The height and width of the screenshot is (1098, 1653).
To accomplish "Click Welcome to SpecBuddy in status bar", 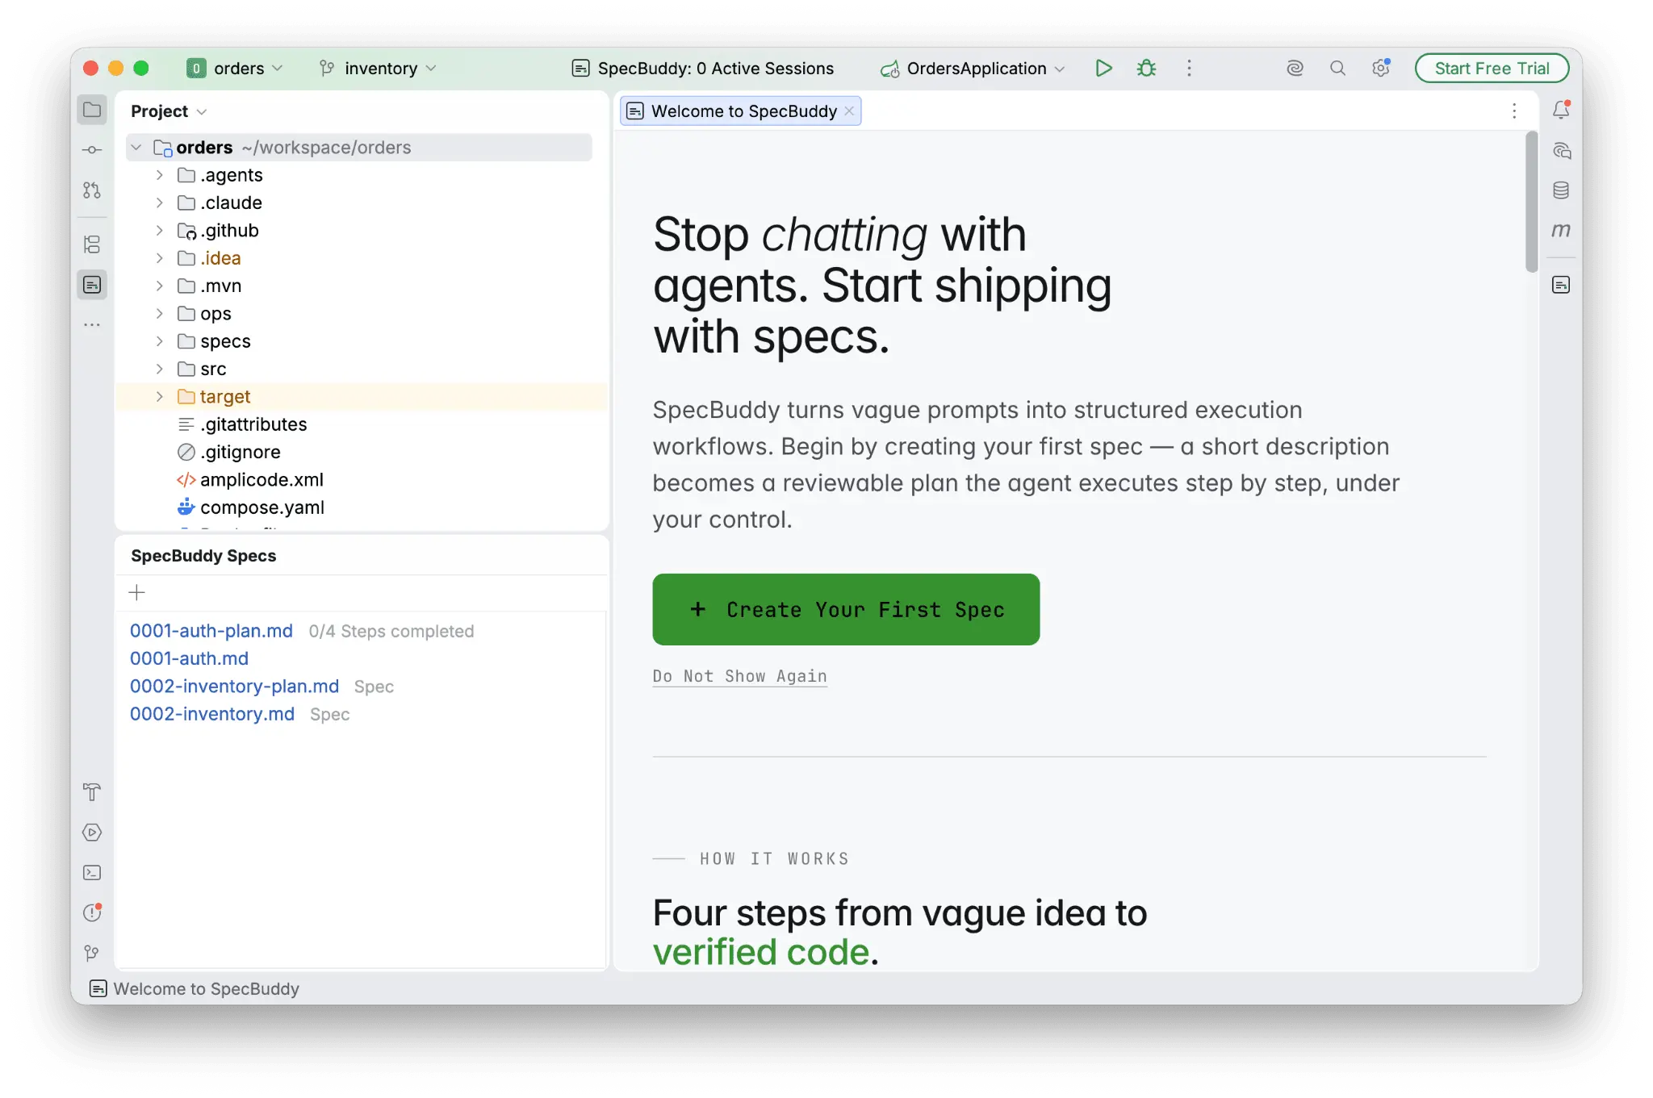I will pos(195,989).
